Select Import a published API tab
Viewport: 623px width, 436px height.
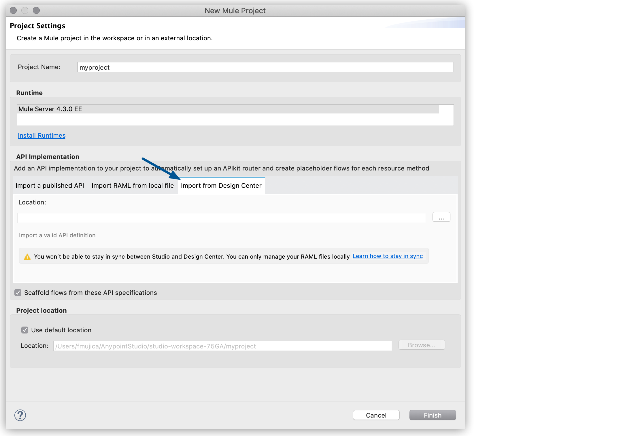(x=50, y=185)
